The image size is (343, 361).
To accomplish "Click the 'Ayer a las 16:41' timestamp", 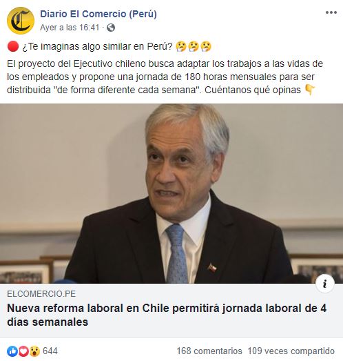I will tap(70, 28).
